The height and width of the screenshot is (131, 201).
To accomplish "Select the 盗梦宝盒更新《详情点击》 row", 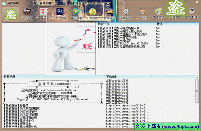I will (x=131, y=34).
